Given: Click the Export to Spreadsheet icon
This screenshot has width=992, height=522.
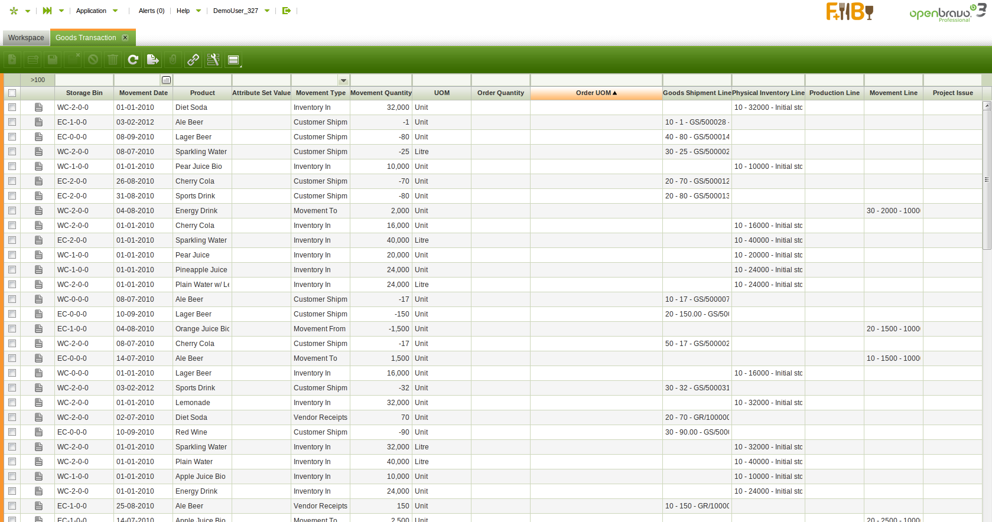Looking at the screenshot, I should (x=153, y=60).
